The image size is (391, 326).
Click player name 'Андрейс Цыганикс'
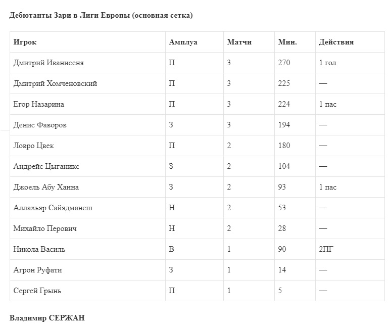pos(46,166)
